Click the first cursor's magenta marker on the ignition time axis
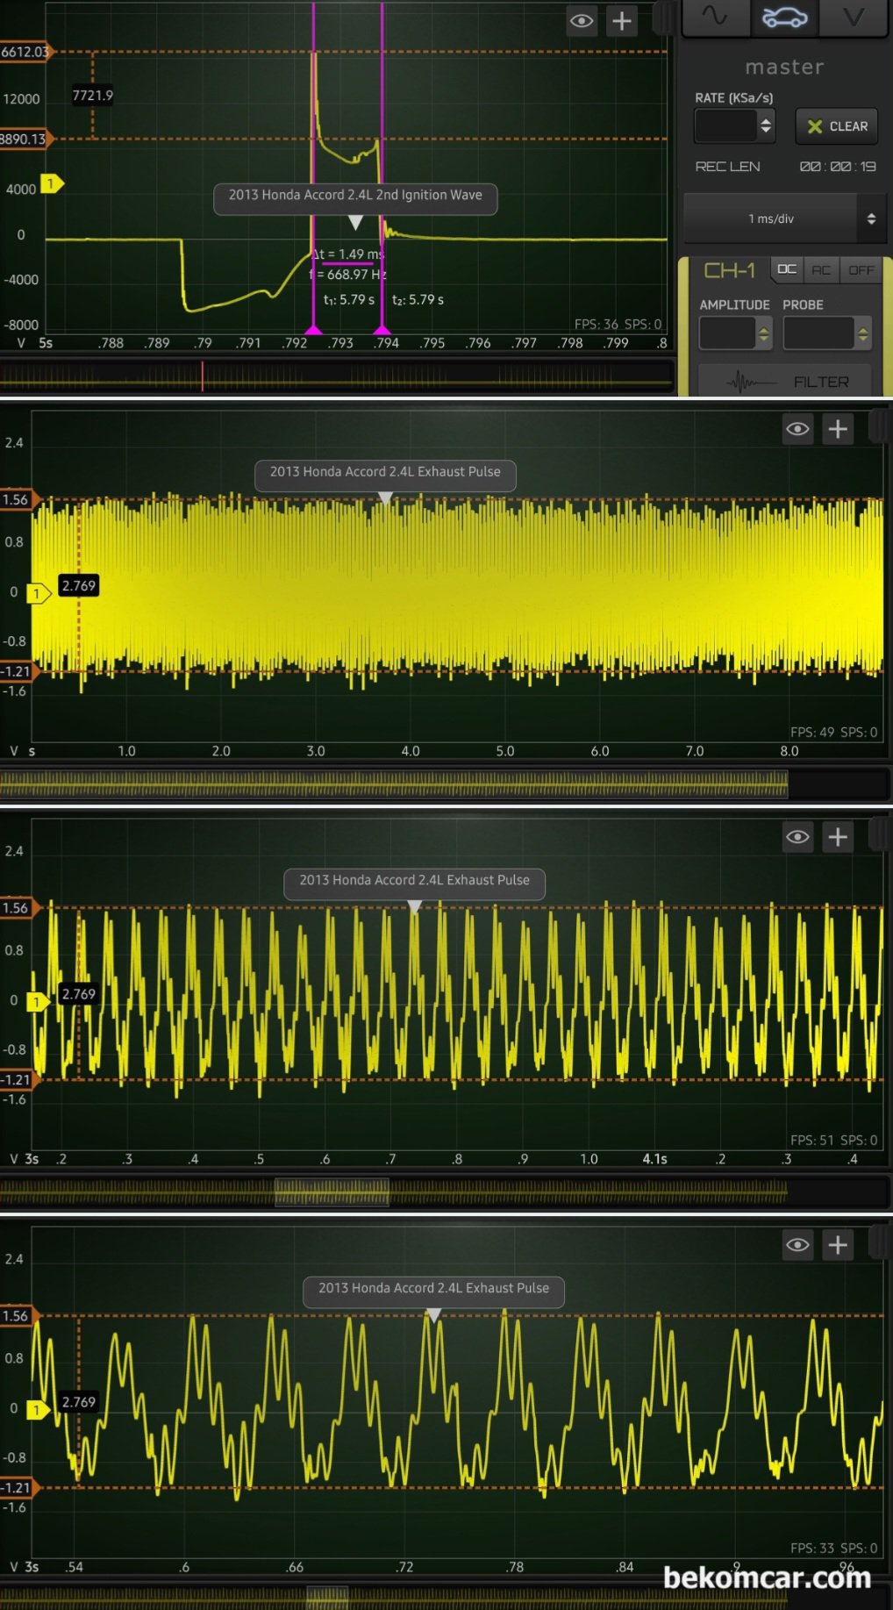Image resolution: width=893 pixels, height=1610 pixels. coord(313,330)
